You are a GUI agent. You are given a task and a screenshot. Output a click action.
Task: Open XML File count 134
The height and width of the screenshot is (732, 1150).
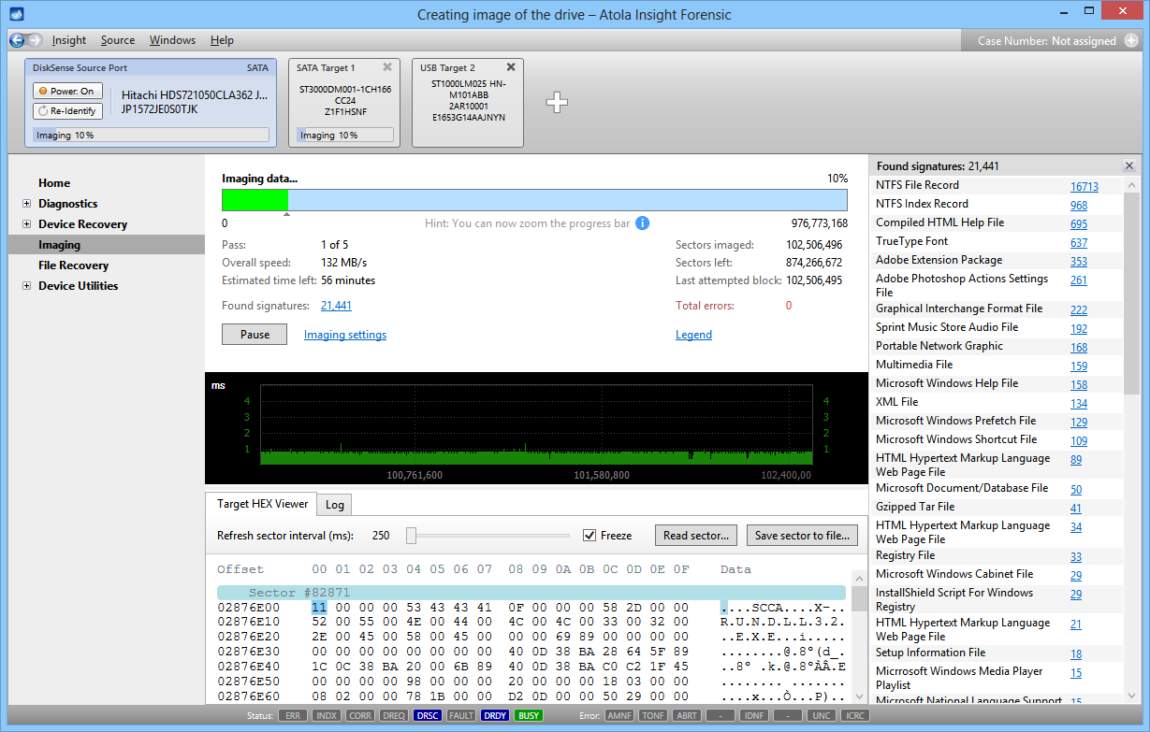(x=1079, y=404)
